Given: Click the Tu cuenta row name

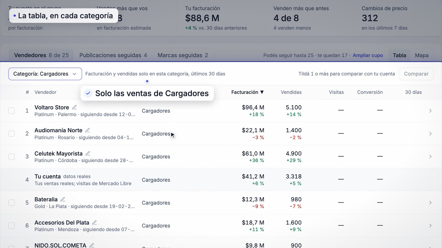Looking at the screenshot, I should [48, 176].
